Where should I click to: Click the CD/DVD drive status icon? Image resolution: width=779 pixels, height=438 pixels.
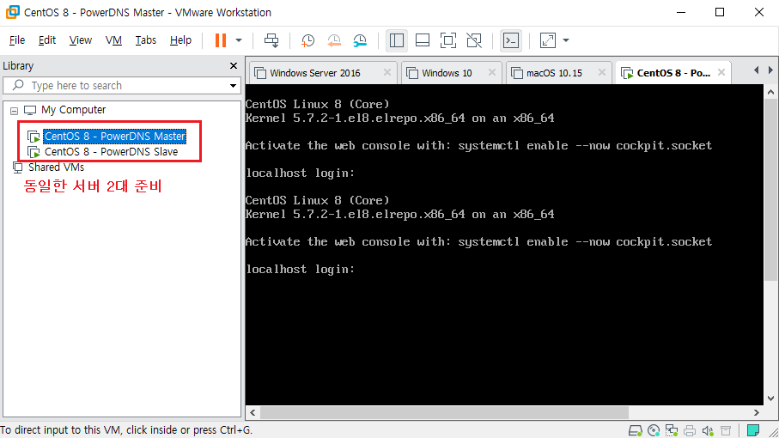click(x=654, y=430)
